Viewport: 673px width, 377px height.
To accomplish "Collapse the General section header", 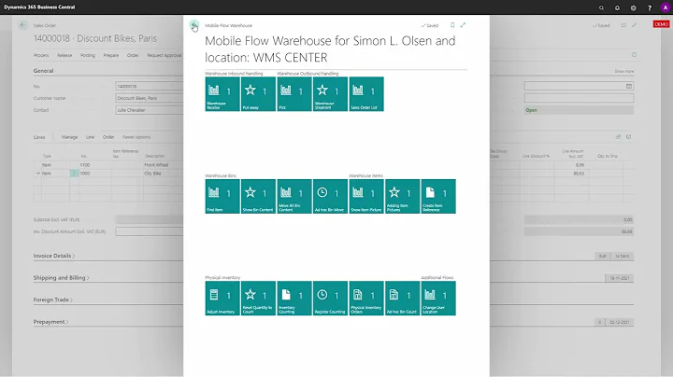I will [43, 71].
